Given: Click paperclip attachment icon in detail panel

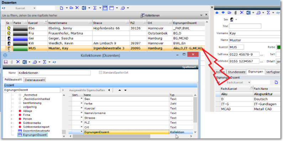Looking at the screenshot, I should [x=236, y=12].
